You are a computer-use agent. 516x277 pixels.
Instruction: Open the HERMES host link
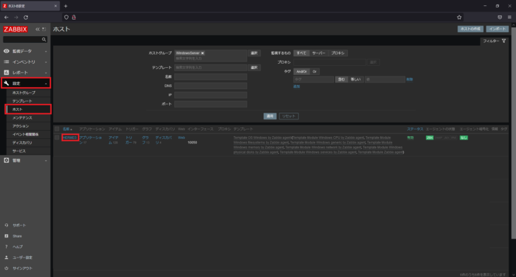(x=70, y=137)
